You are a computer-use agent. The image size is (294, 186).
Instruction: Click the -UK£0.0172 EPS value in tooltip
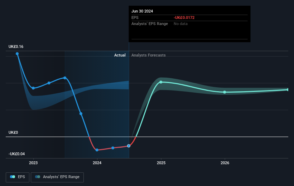(x=184, y=18)
